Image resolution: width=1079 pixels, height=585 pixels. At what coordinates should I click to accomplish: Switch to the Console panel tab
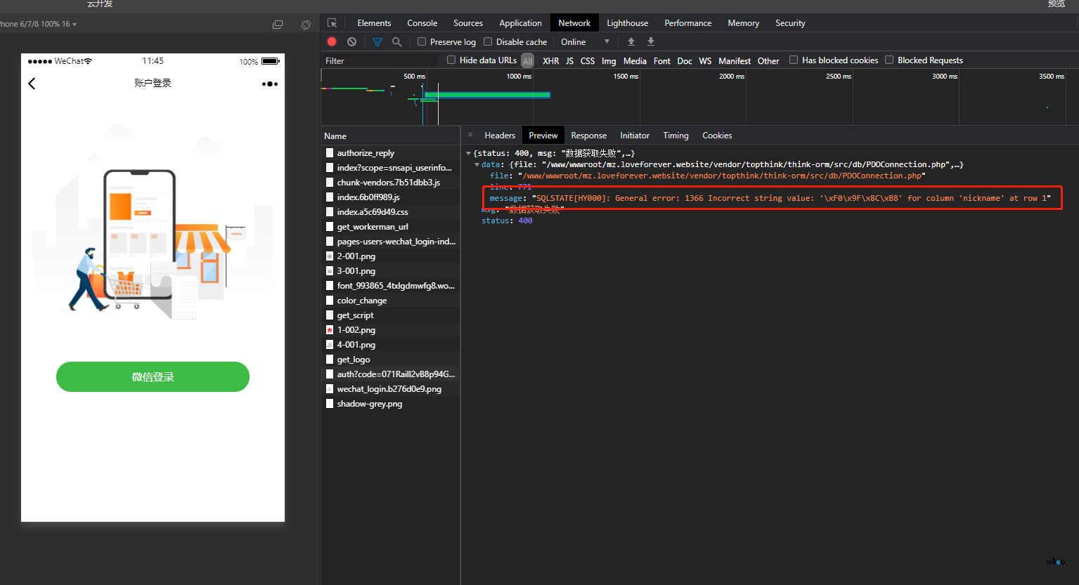click(422, 23)
